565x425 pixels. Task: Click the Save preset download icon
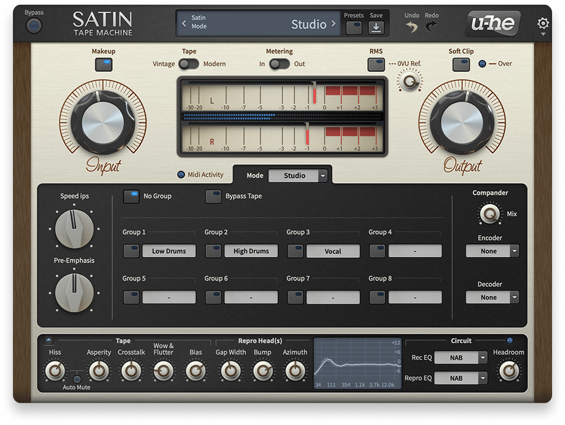point(376,28)
